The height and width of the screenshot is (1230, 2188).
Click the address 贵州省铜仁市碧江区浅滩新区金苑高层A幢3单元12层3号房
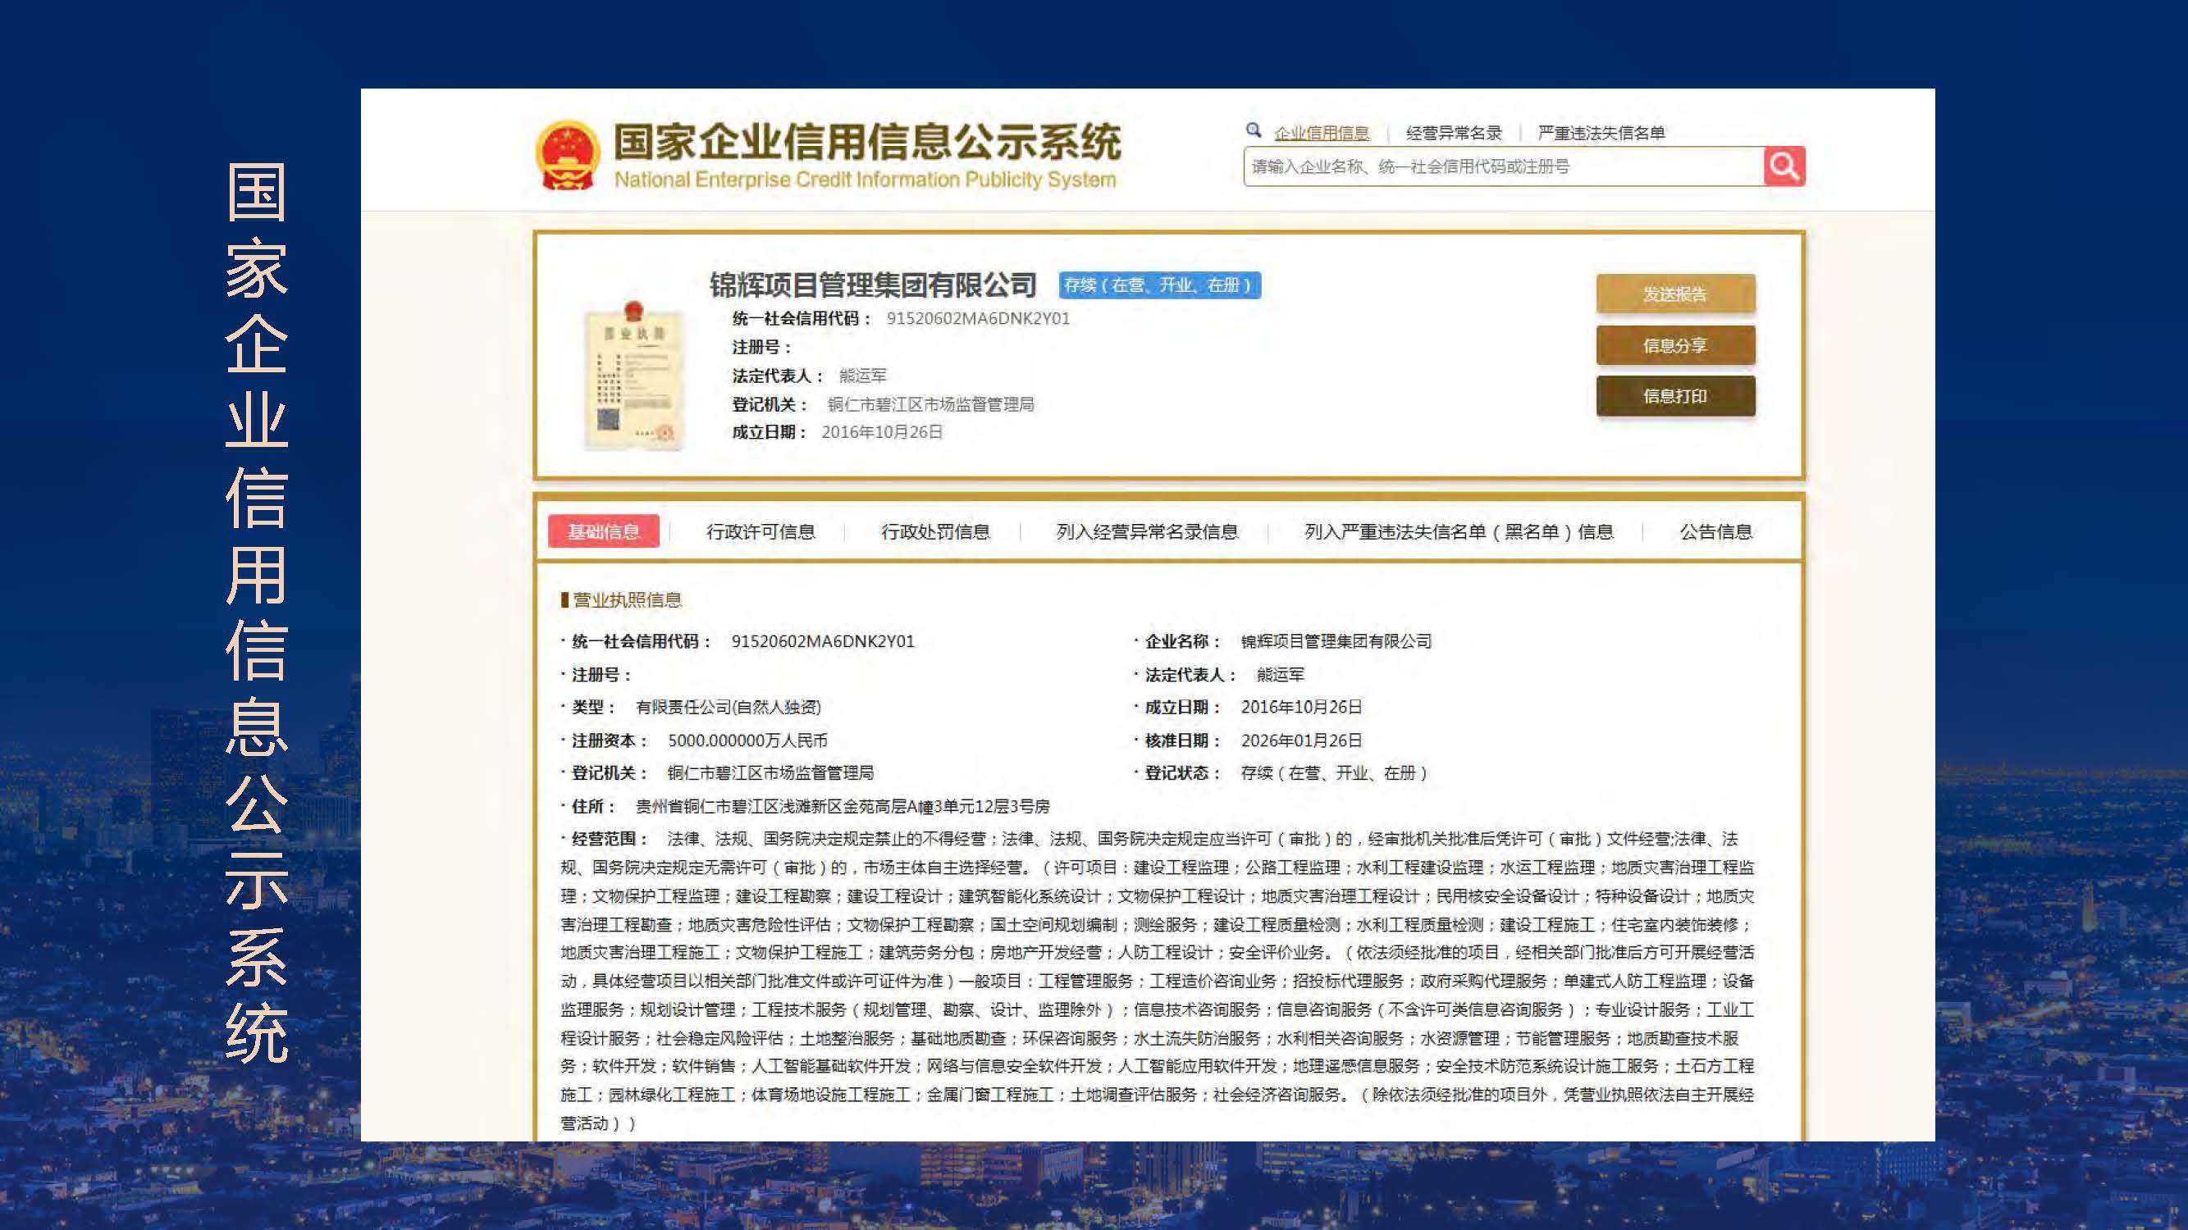click(843, 806)
